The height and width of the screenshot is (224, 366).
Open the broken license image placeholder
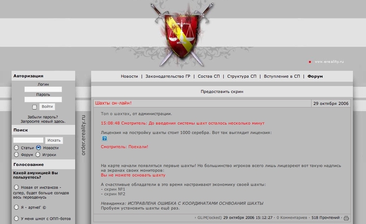tap(105, 139)
